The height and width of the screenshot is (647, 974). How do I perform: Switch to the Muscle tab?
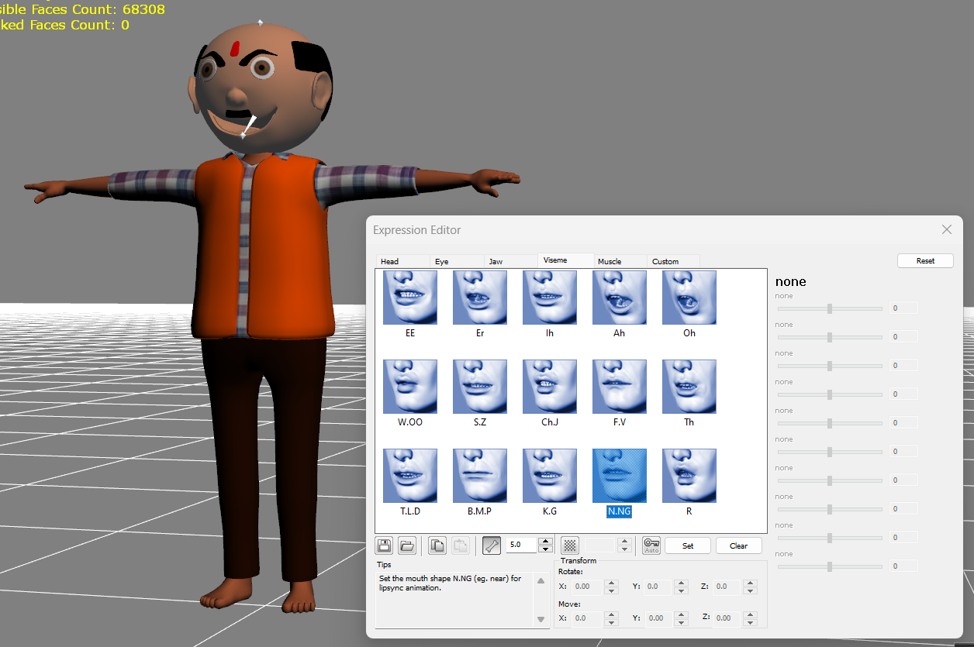(x=610, y=262)
